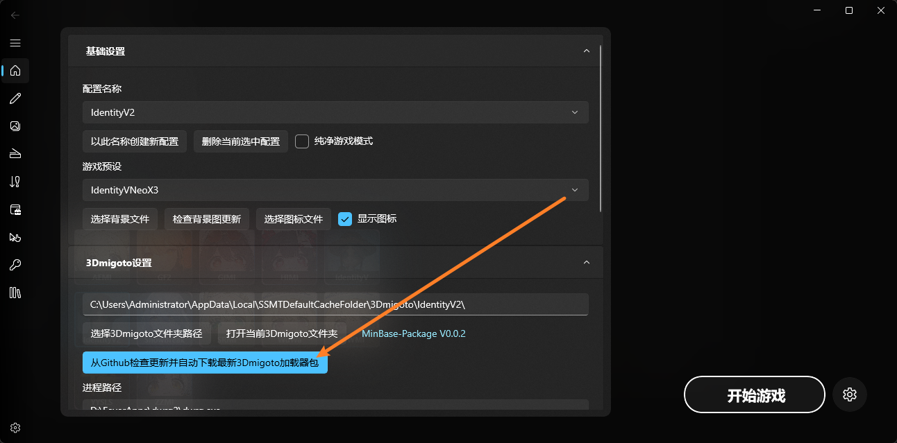Click the sort arrow icon in sidebar

[15, 182]
